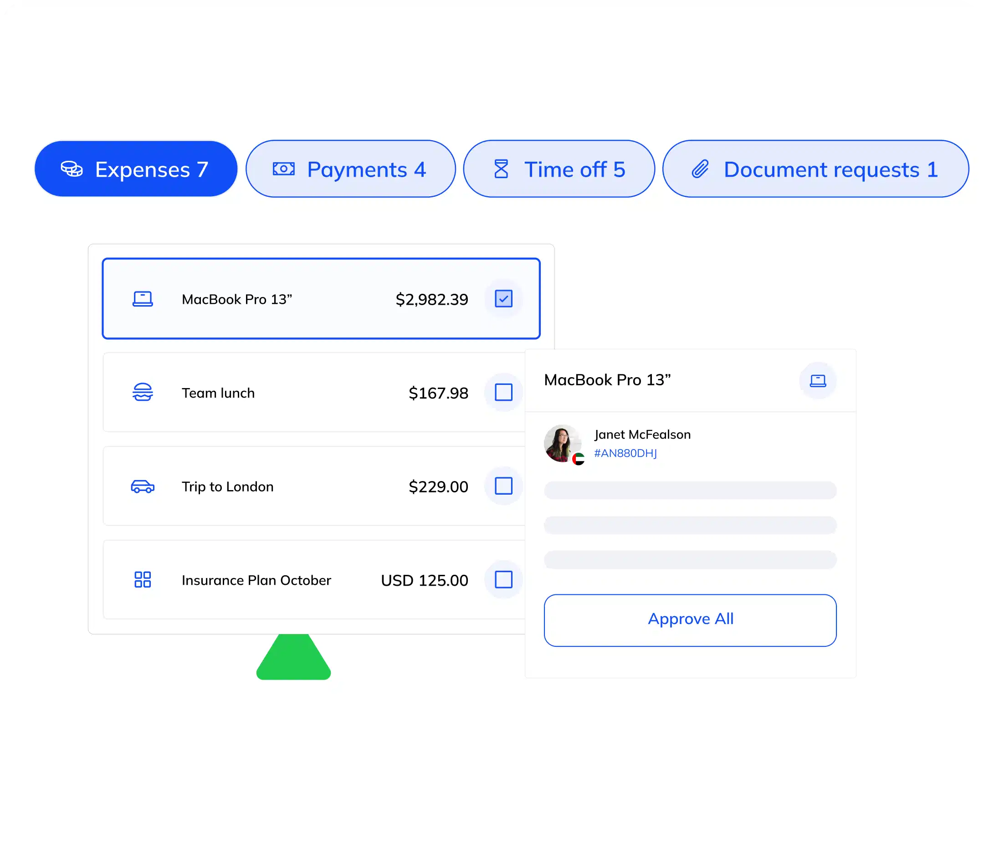Check the Team lunch expense checkbox
This screenshot has height=849, width=984.
503,392
